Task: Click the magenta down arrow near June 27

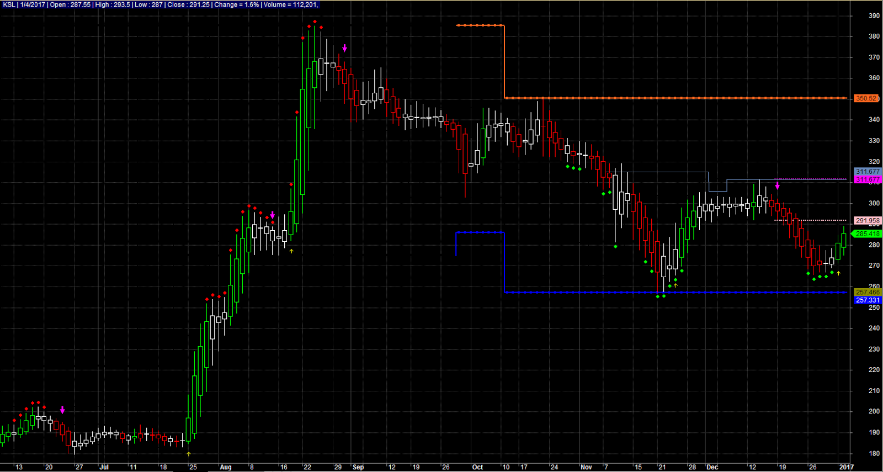Action: pos(62,410)
